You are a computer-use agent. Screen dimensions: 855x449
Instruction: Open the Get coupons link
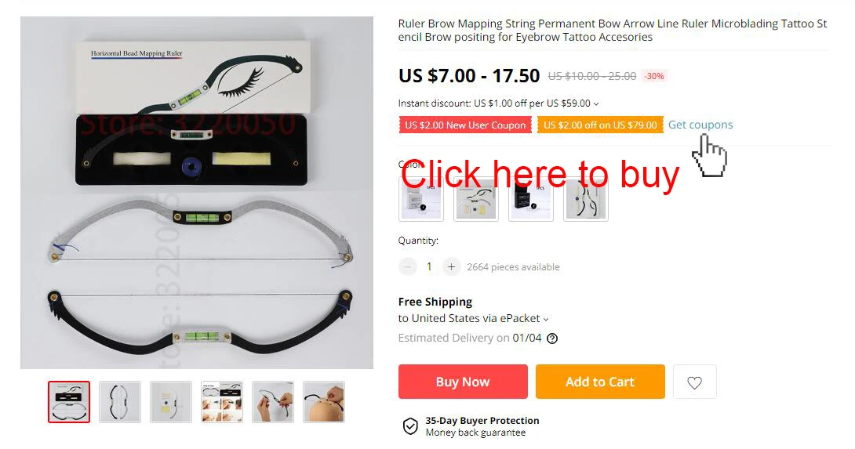[700, 125]
